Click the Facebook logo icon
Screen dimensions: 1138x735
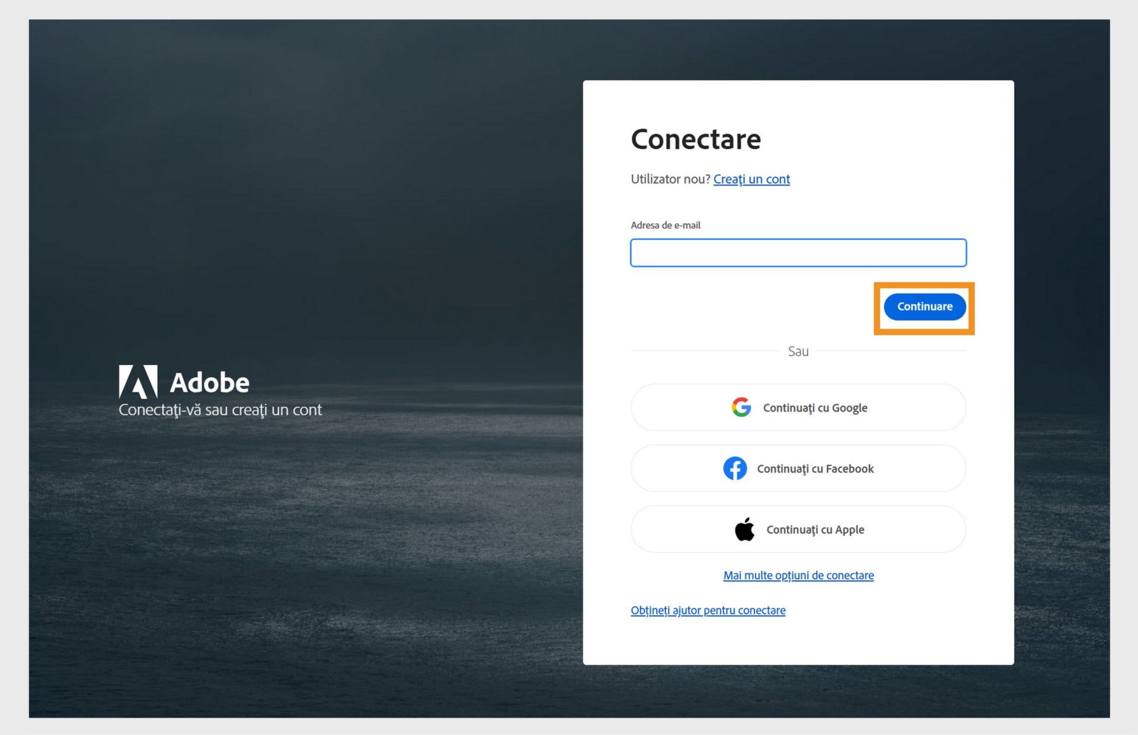735,468
